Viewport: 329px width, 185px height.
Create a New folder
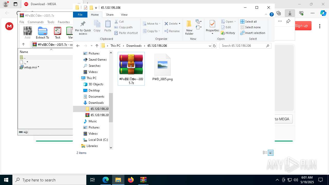pyautogui.click(x=189, y=27)
